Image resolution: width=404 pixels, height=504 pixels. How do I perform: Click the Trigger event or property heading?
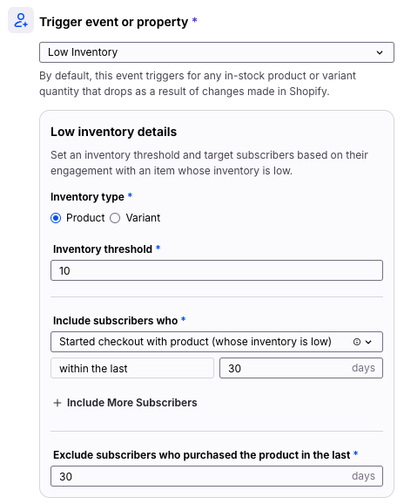pyautogui.click(x=113, y=22)
